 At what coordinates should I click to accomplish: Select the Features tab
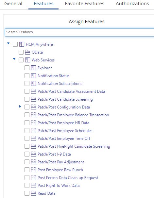pyautogui.click(x=43, y=4)
